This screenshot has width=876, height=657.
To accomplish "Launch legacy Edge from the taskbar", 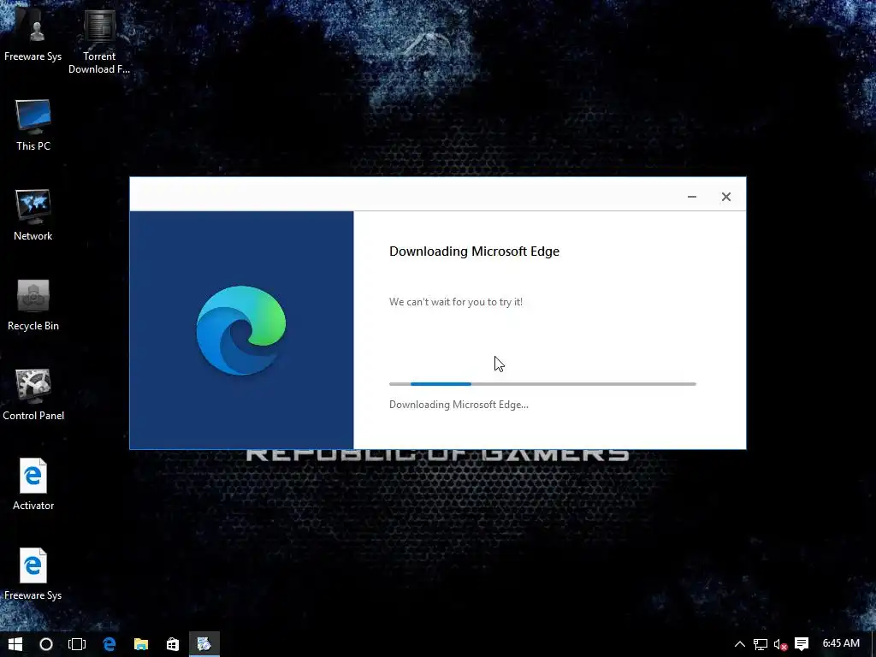I will 109,644.
